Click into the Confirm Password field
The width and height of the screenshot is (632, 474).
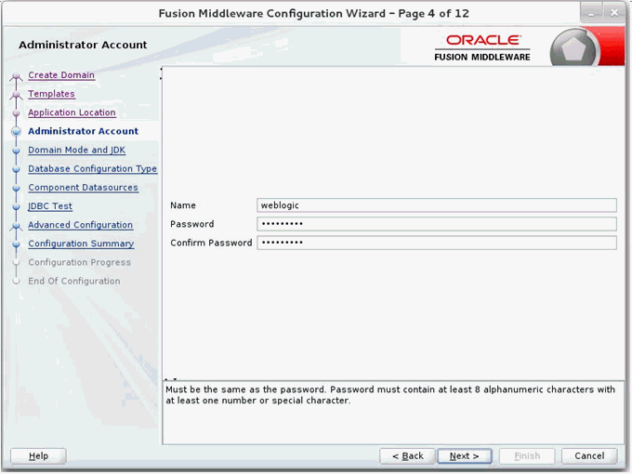coord(437,243)
